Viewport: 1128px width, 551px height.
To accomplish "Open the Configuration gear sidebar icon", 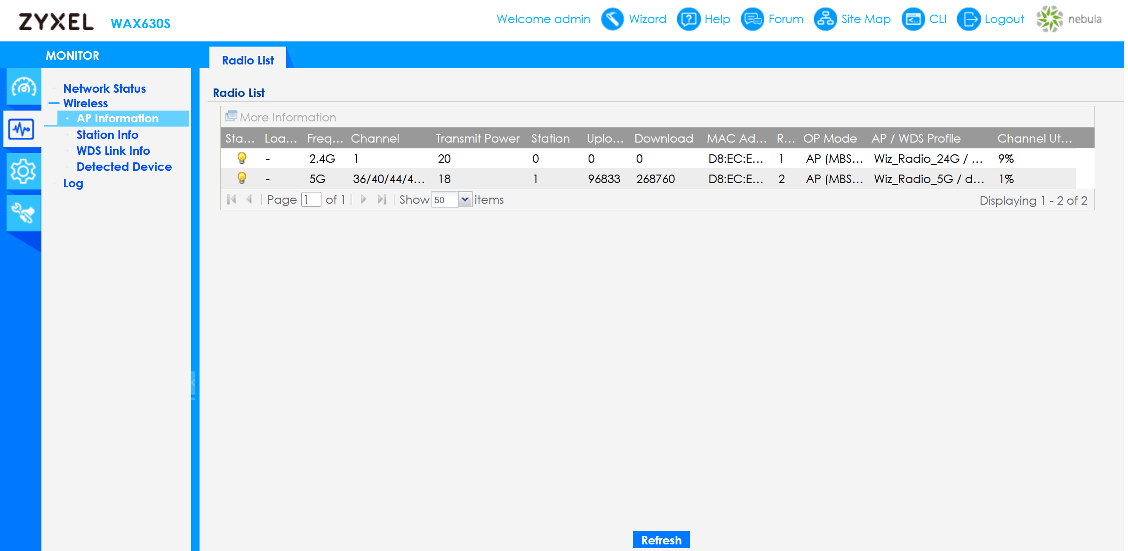I will coord(23,171).
